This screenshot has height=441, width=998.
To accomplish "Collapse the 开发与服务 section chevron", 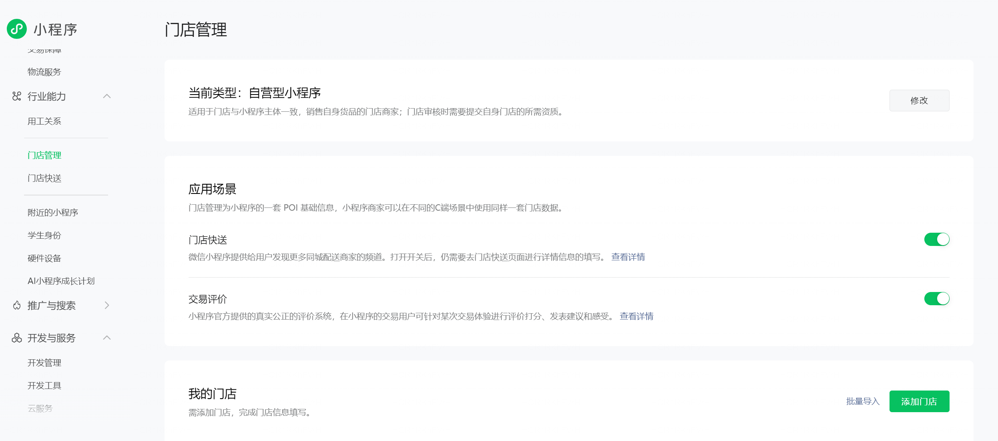I will [x=106, y=338].
